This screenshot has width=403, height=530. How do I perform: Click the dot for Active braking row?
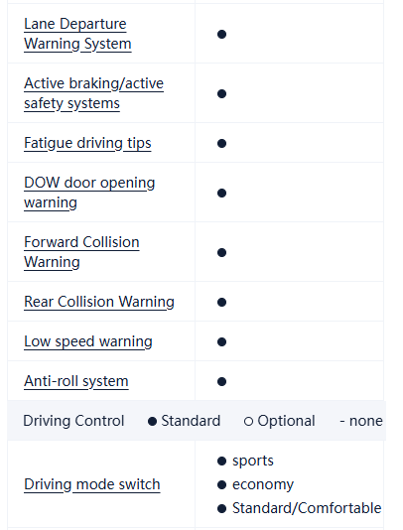[x=221, y=93]
